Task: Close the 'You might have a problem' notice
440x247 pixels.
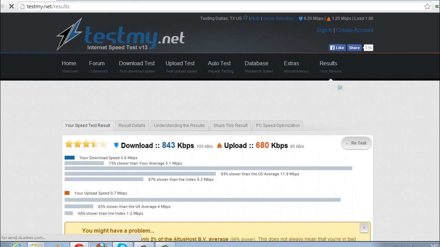Action: pyautogui.click(x=364, y=228)
